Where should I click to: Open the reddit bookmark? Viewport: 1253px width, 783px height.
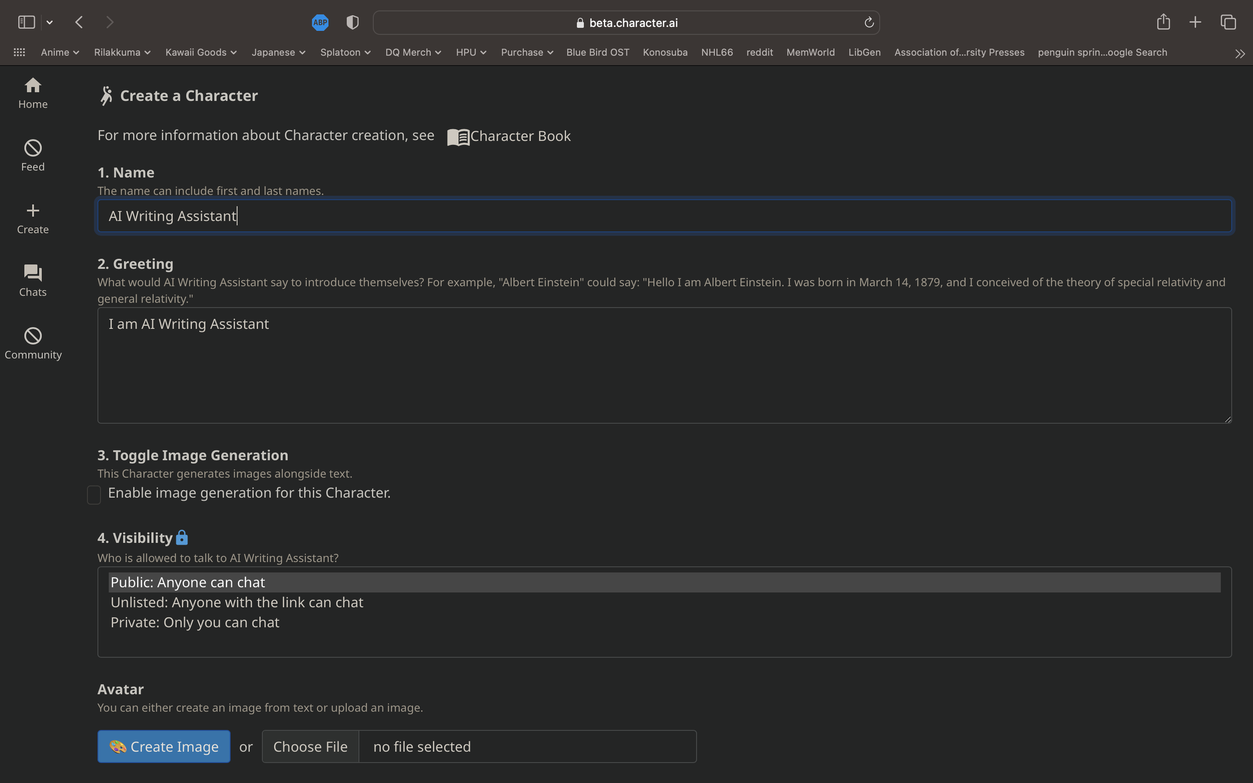[x=760, y=52]
